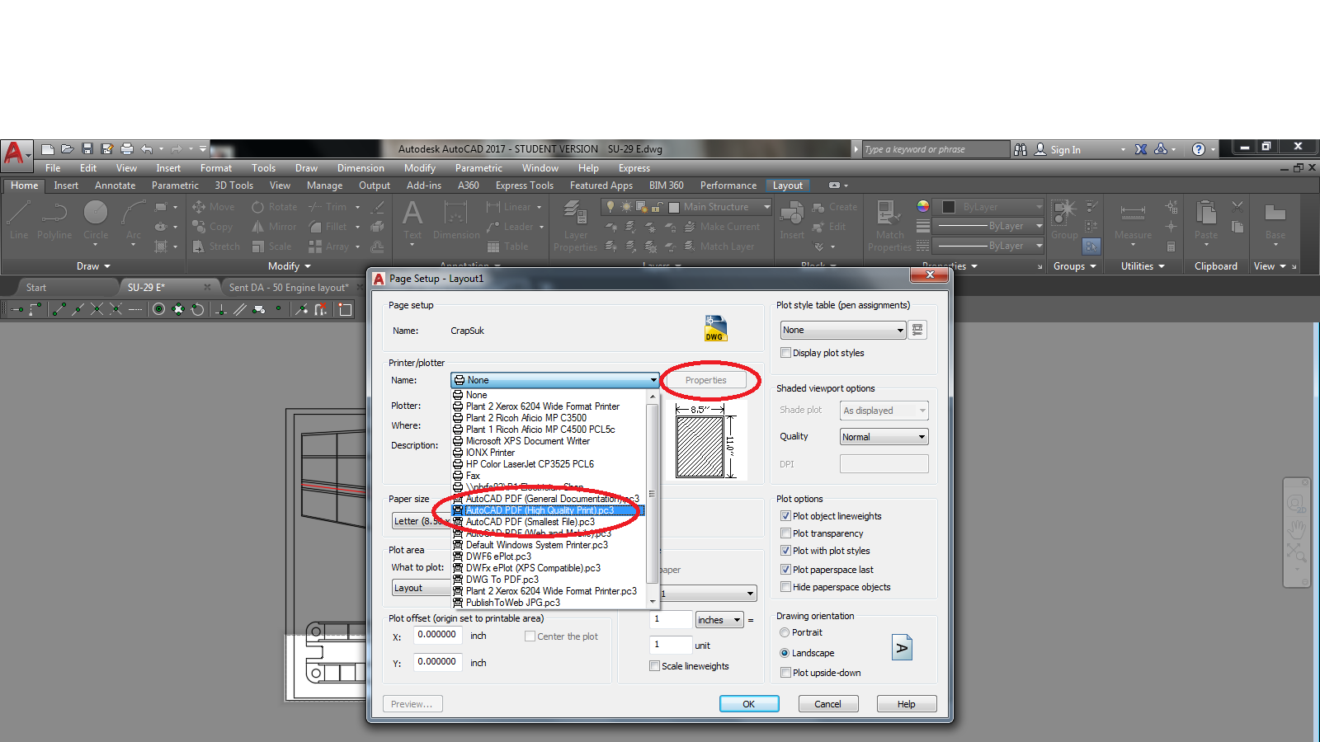Click the X plot offset input field
The image size is (1320, 742).
coord(437,635)
